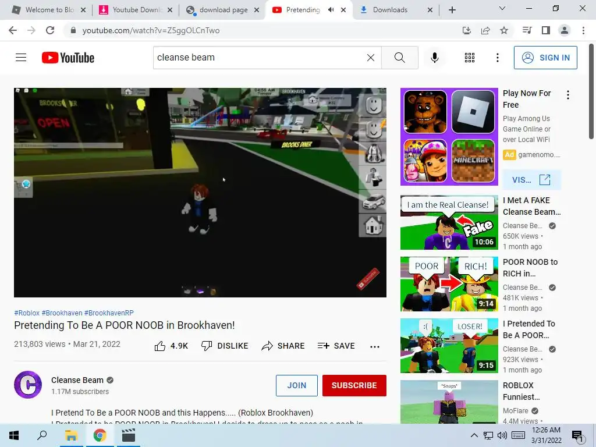Click the Cleanse Beam channel name
The width and height of the screenshot is (596, 447).
click(77, 380)
